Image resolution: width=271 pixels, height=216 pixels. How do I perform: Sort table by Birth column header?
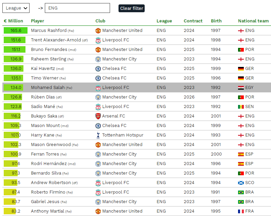(x=216, y=21)
